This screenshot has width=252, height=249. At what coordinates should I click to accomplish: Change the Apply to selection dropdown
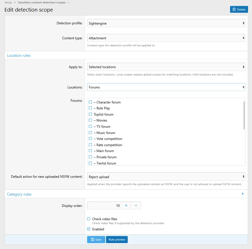tap(166, 67)
